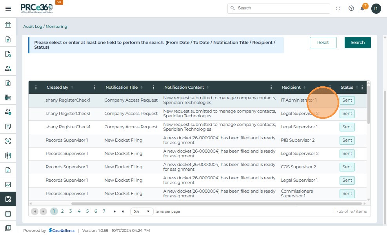Open the calendar icon in sidebar
Screen dimensions: 387x235
(x=8, y=214)
